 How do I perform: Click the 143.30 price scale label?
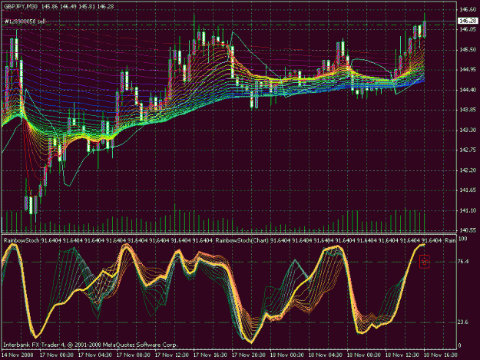[x=468, y=130]
